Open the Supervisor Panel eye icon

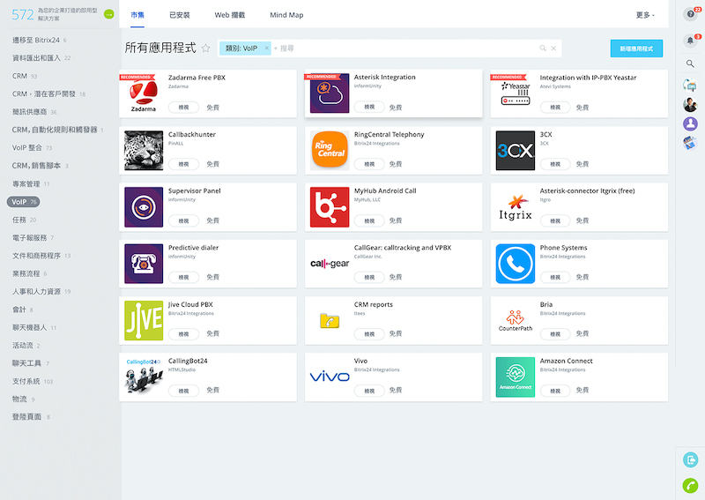[x=144, y=207]
